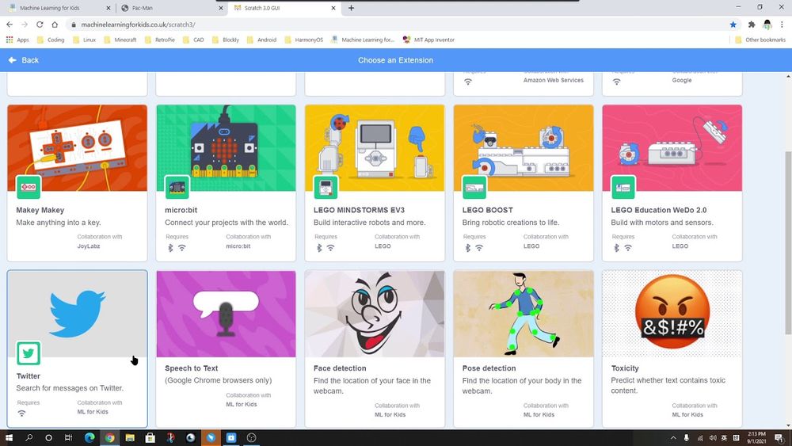Open the LEGO MINDSTORMS EV3 extension
The height and width of the screenshot is (446, 792).
coord(375,183)
